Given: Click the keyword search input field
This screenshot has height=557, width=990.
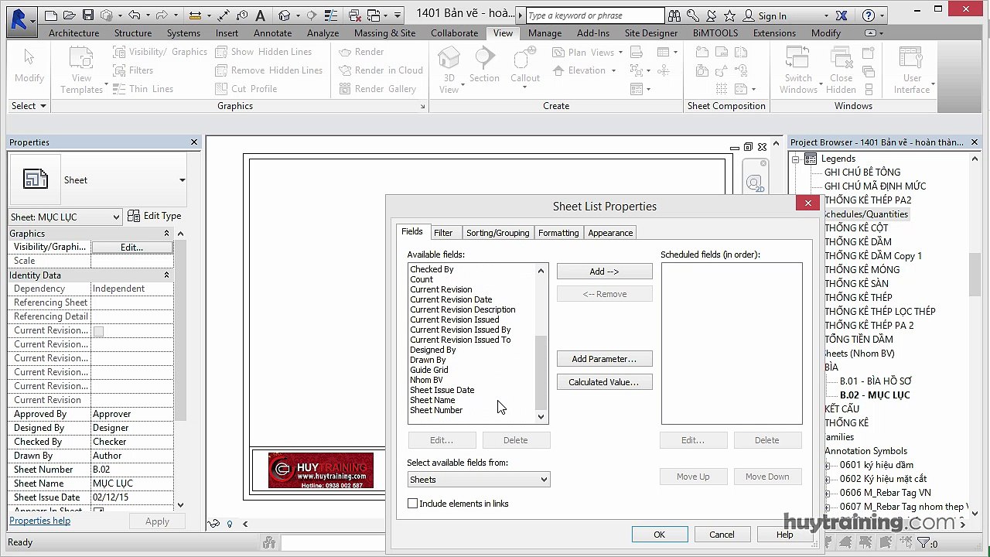Looking at the screenshot, I should [x=594, y=15].
